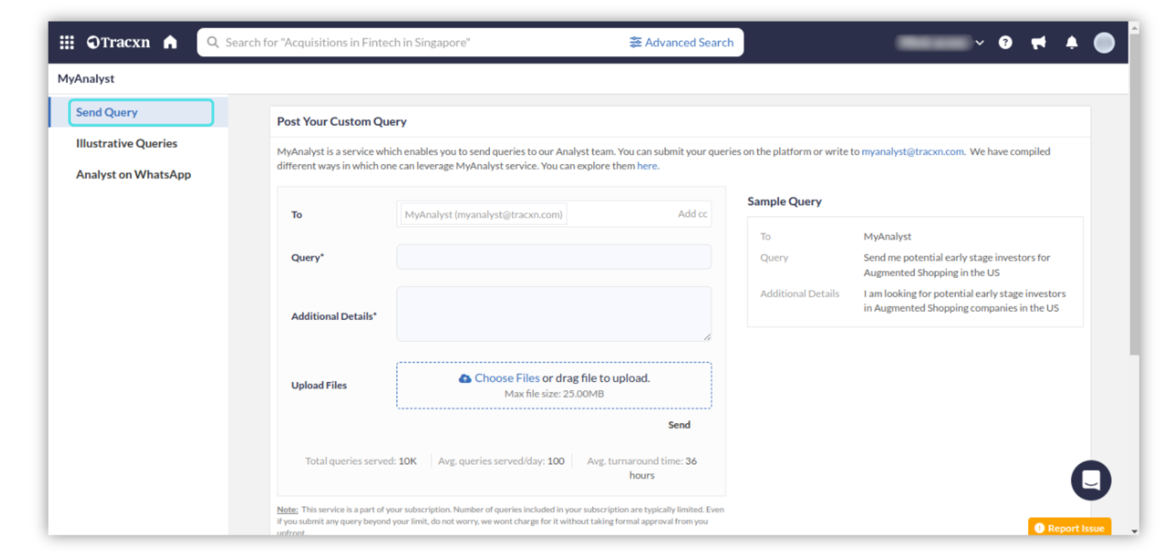Viewport: 1168px width, 558px height.
Task: Open Analyst on WhatsApp section
Action: point(133,175)
